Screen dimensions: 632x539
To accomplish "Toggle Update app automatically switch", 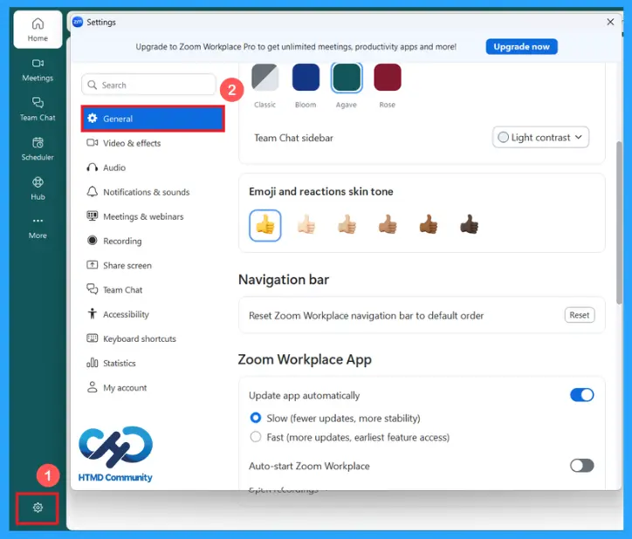I will point(581,395).
